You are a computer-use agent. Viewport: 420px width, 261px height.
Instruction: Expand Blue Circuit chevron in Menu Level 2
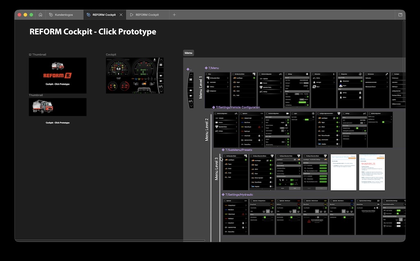pyautogui.click(x=262, y=123)
